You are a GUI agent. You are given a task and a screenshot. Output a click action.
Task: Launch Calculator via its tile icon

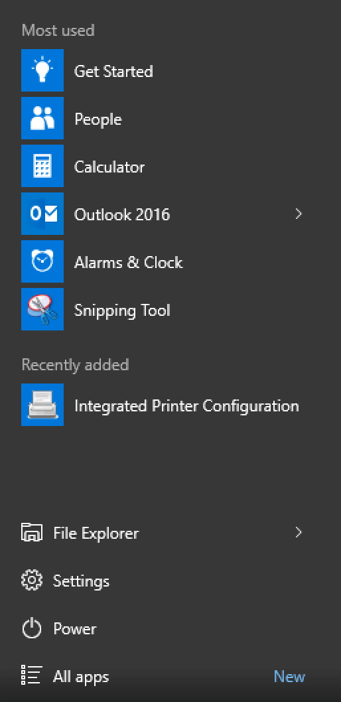click(x=42, y=166)
